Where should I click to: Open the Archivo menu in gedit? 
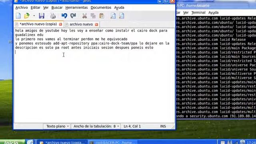tap(22, 8)
